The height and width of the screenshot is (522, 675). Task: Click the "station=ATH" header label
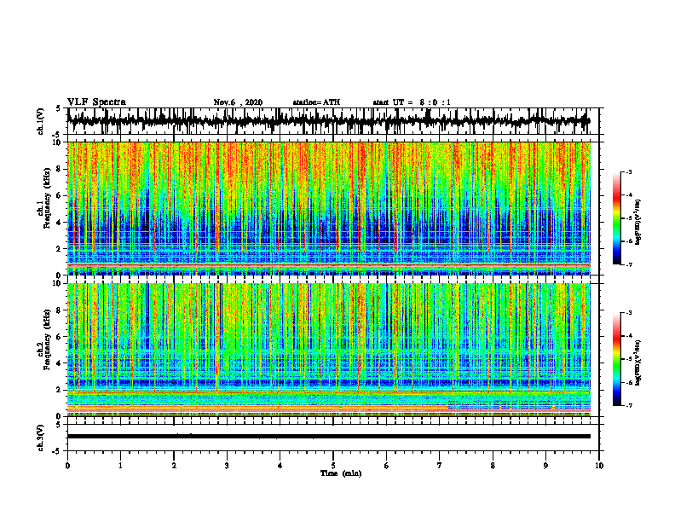point(316,102)
